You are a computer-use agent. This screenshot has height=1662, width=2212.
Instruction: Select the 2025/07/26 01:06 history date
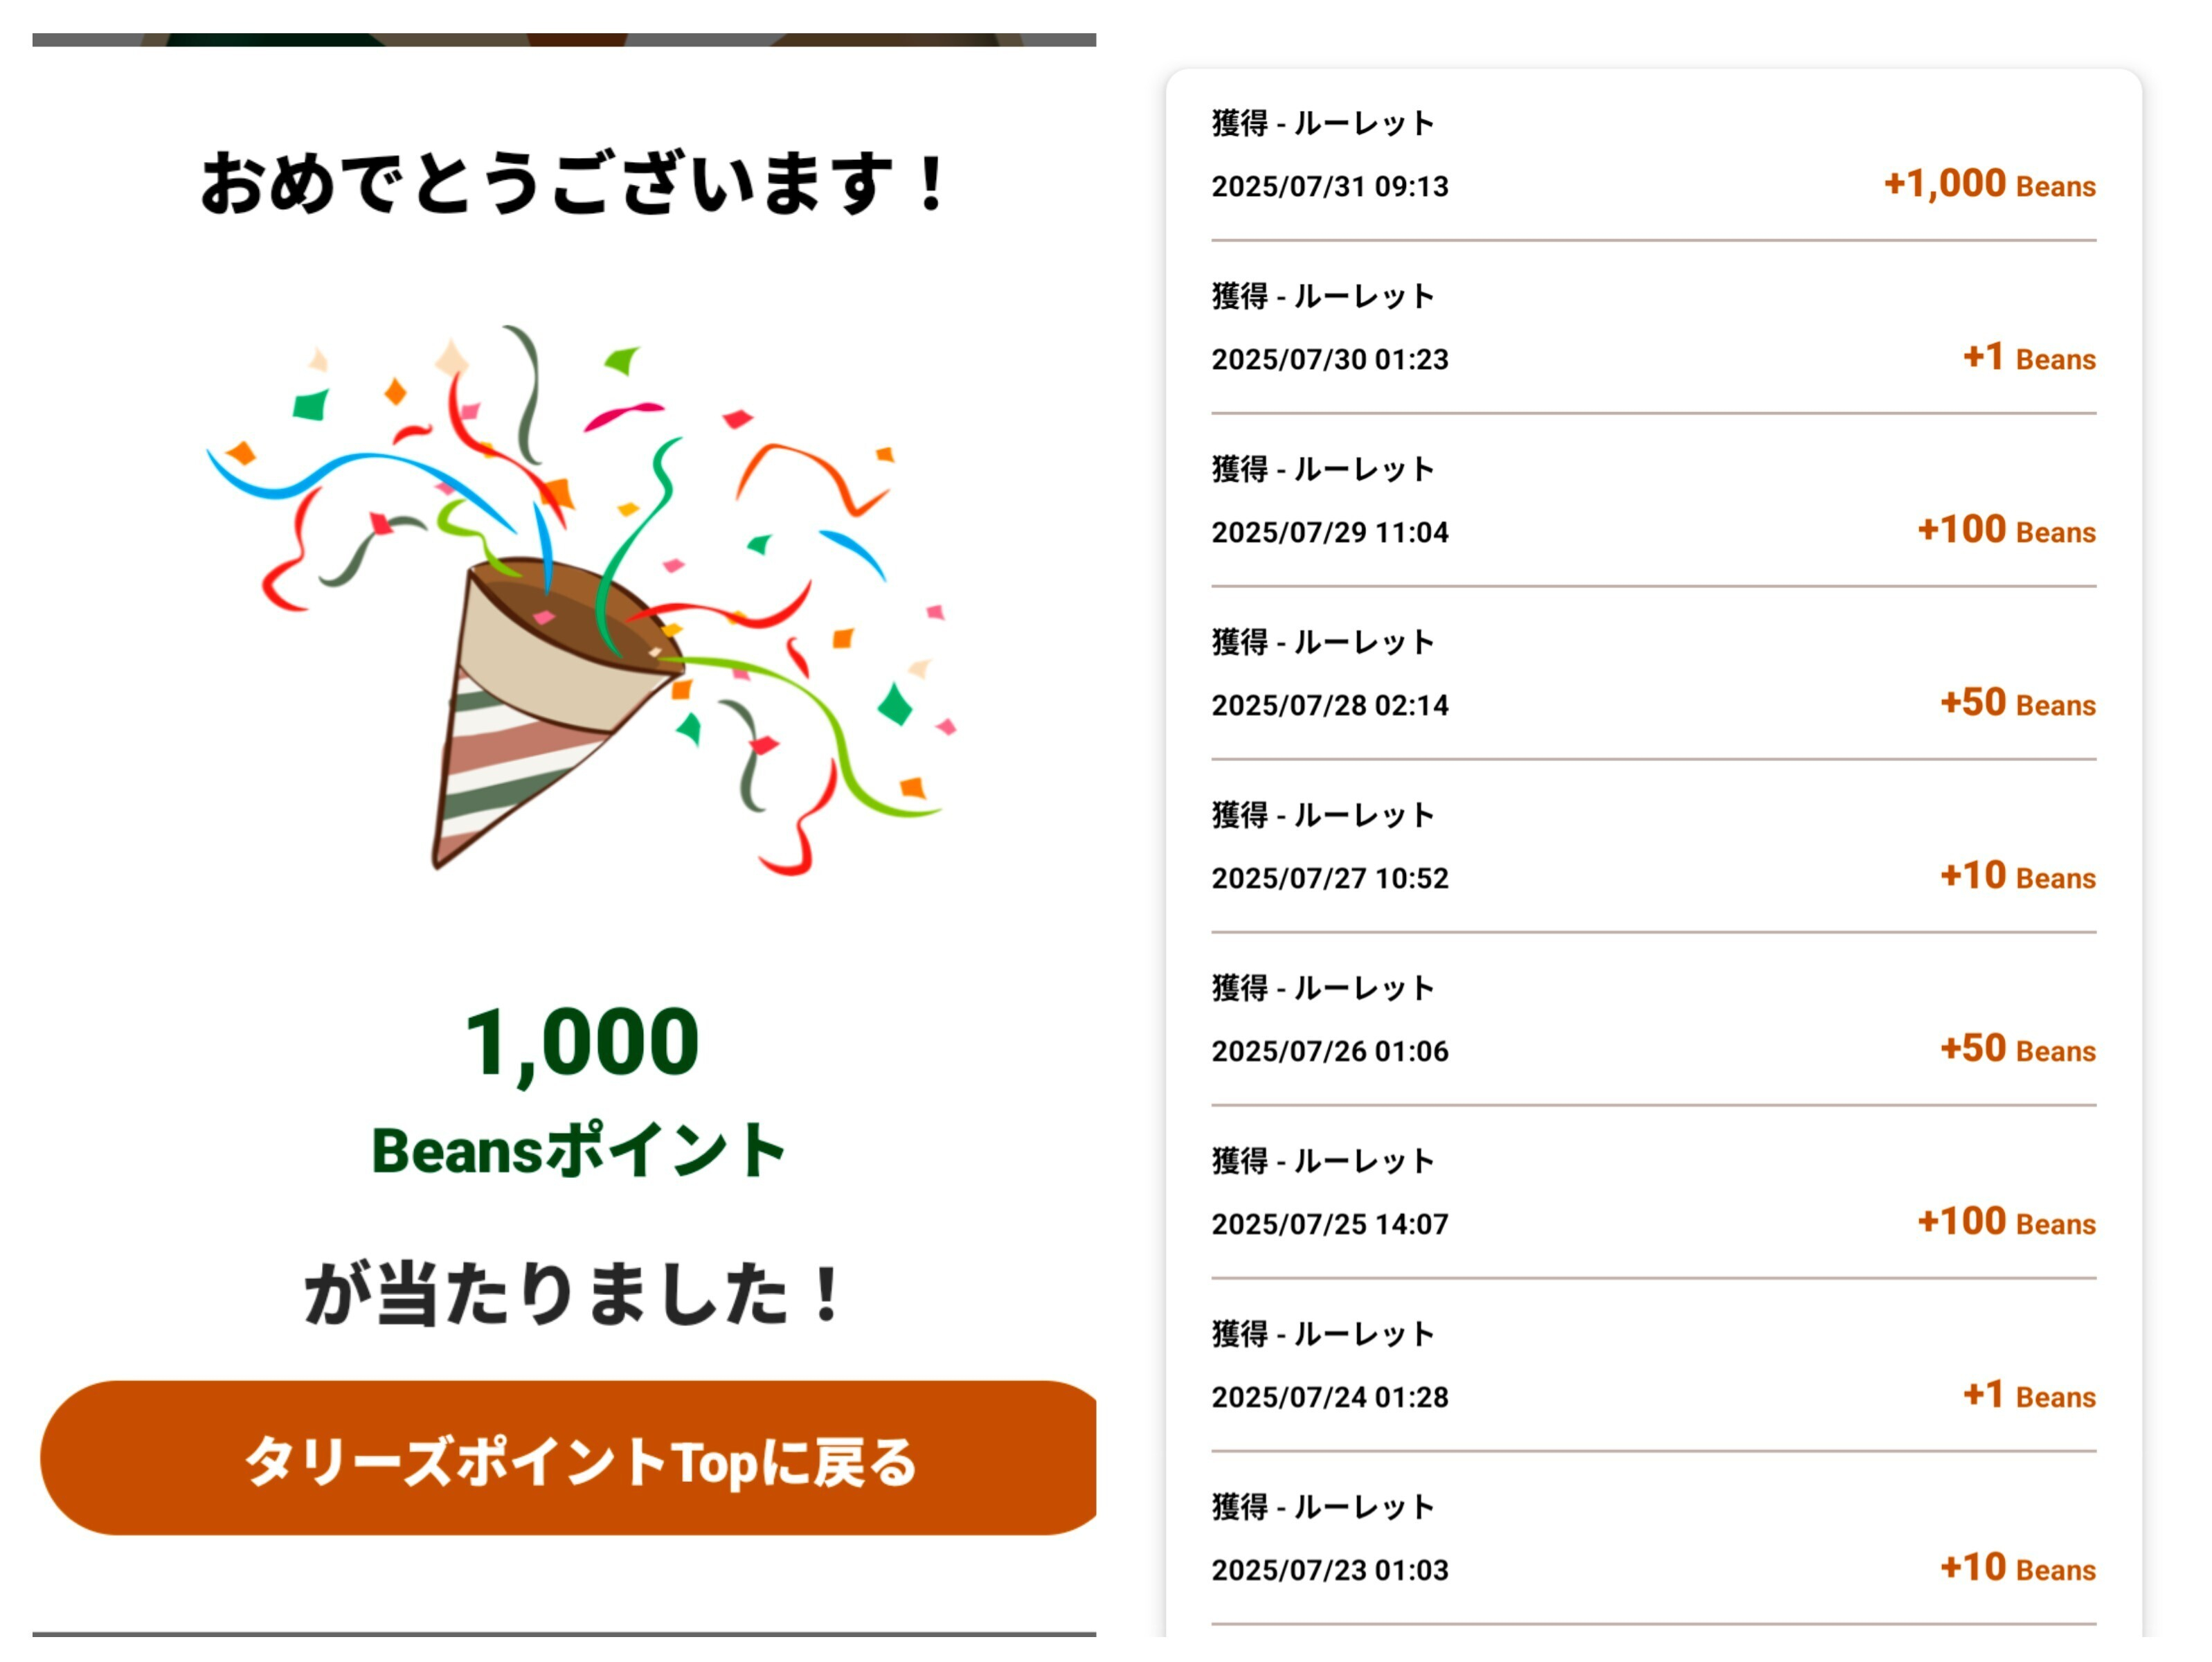(x=1329, y=1051)
